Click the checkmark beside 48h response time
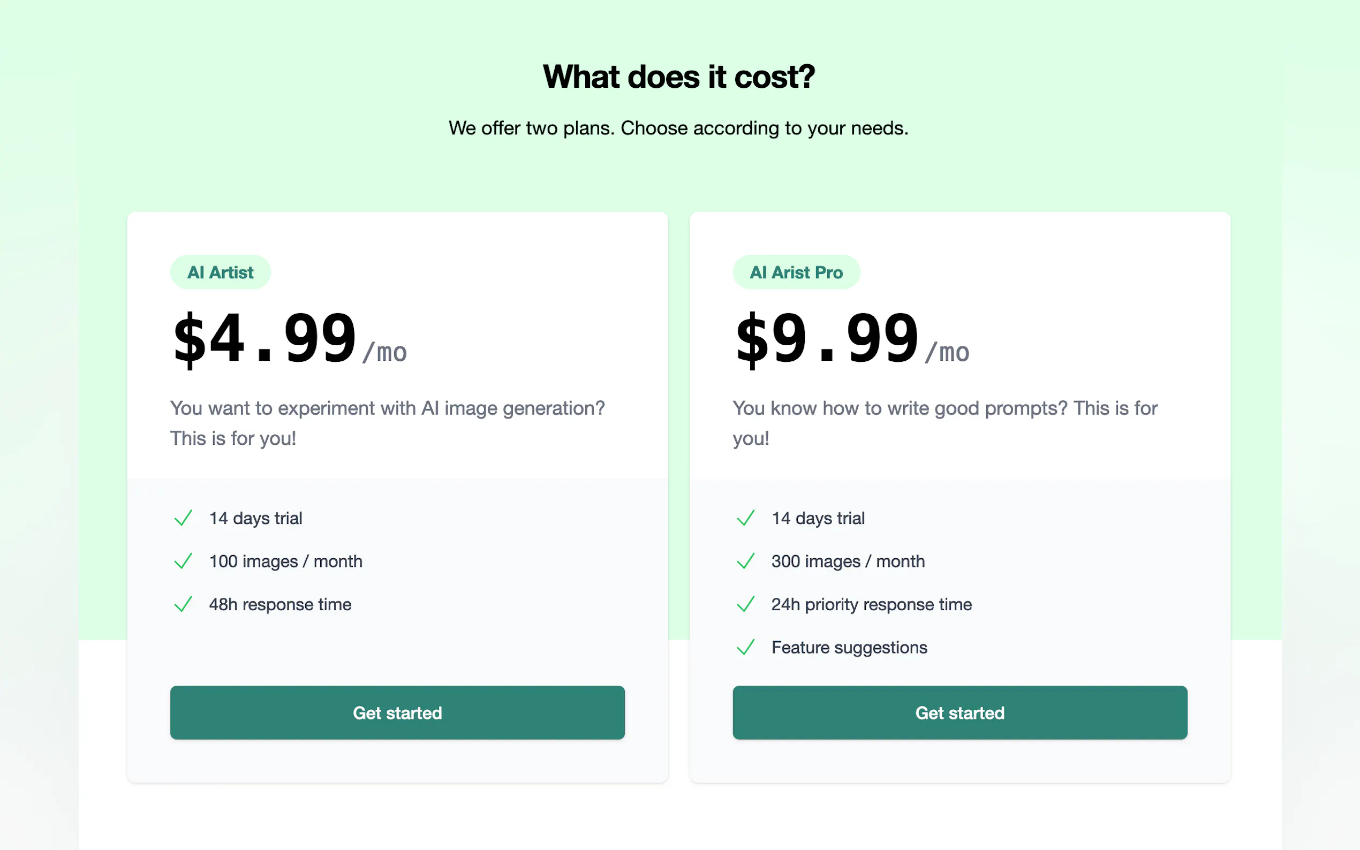The height and width of the screenshot is (850, 1360). click(x=183, y=604)
